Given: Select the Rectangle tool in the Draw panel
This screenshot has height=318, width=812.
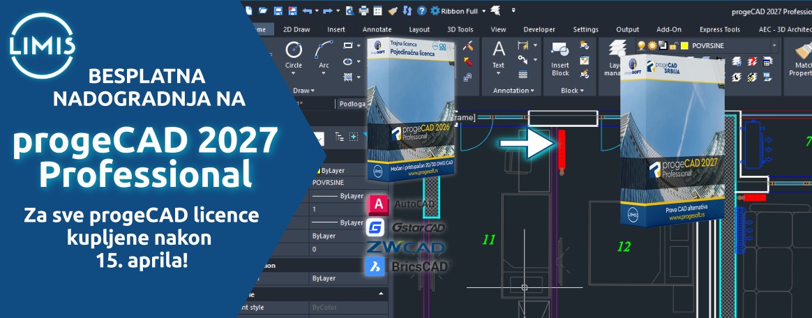Looking at the screenshot, I should pos(348,45).
